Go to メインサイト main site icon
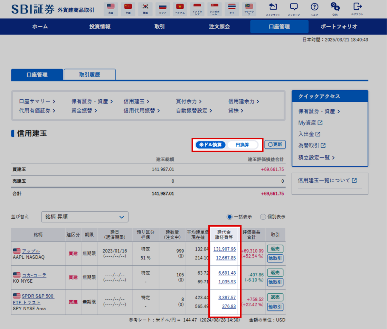The width and height of the screenshot is (387, 329). 273,9
